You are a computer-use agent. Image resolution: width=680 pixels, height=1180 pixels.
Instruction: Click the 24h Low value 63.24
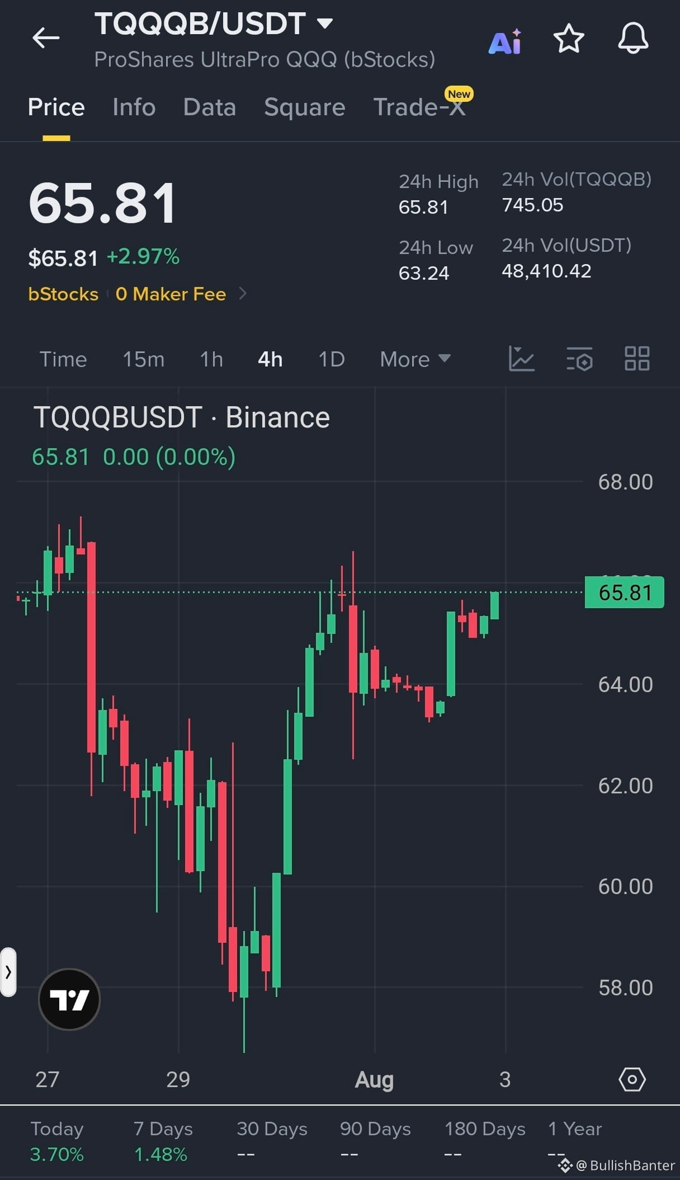click(424, 273)
